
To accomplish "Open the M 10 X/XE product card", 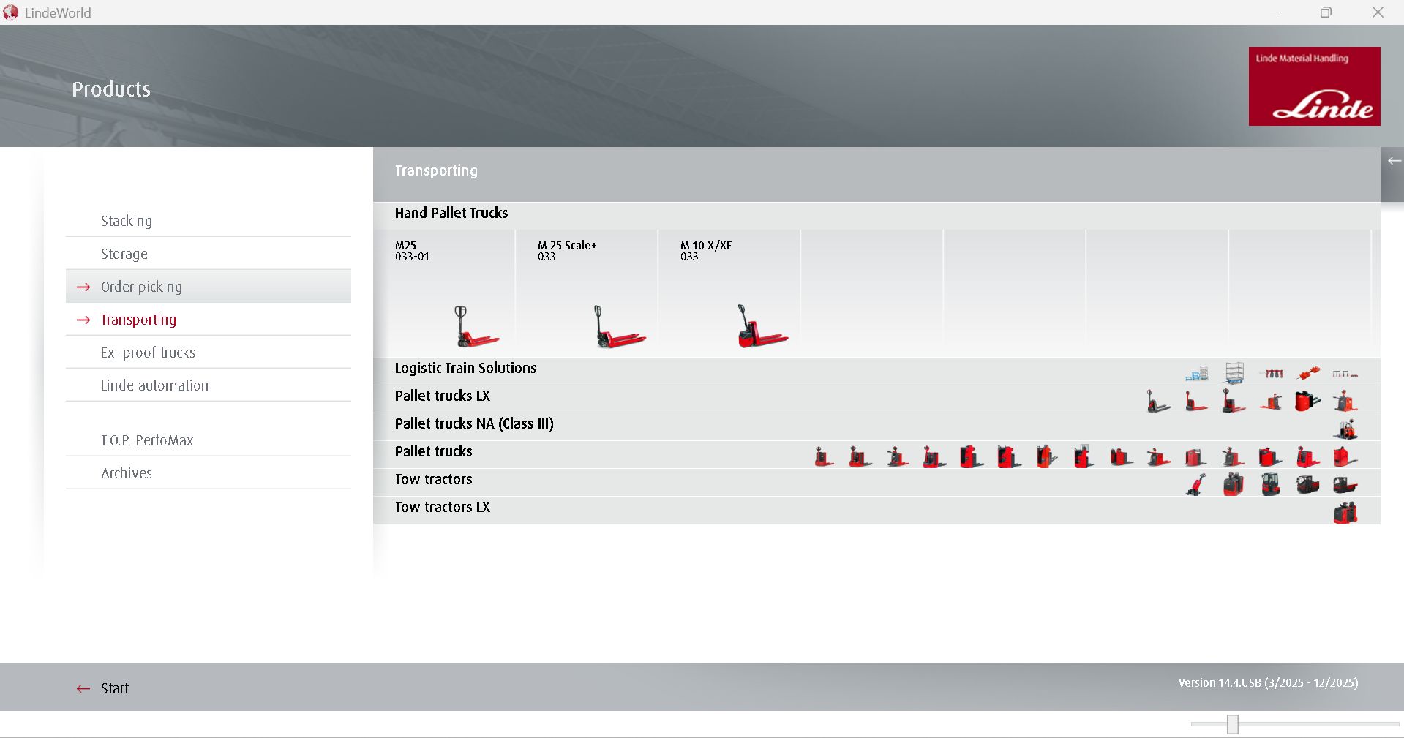I will [729, 293].
